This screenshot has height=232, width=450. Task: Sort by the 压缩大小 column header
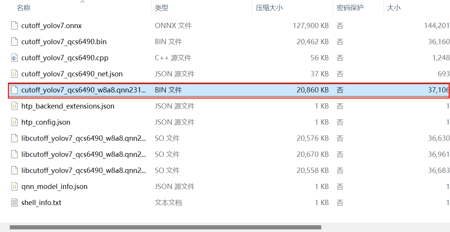[269, 8]
